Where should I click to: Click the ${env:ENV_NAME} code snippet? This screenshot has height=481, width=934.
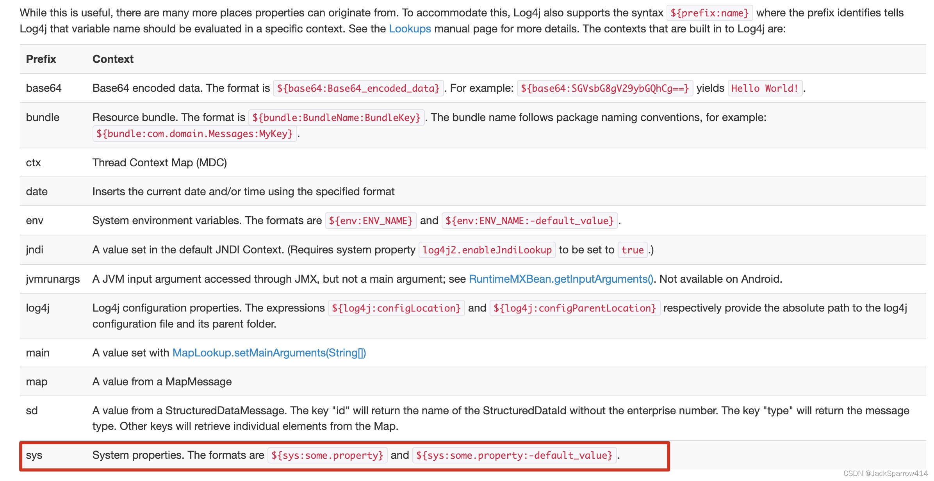tap(371, 221)
